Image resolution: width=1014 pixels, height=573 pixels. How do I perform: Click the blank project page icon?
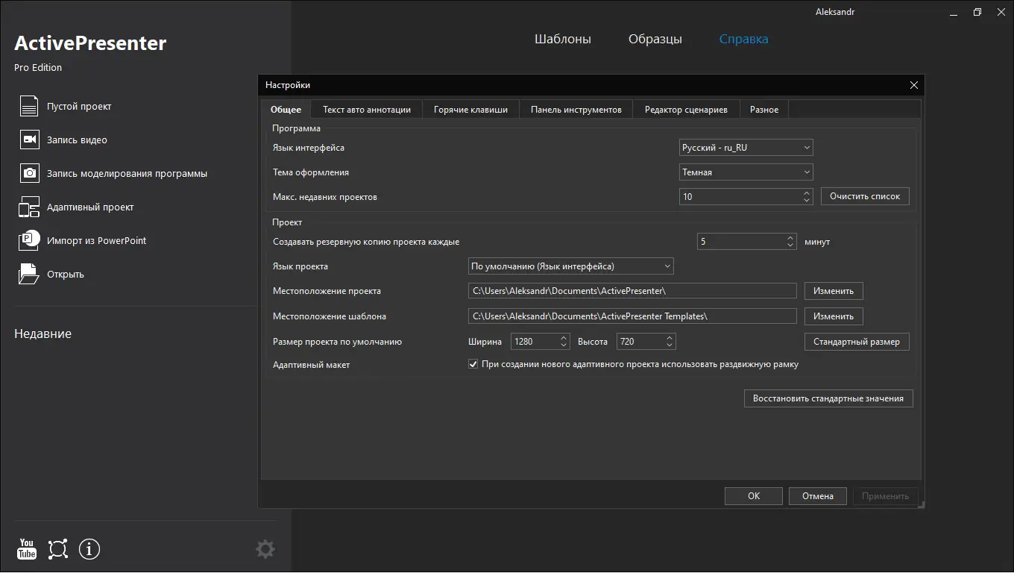pos(28,107)
